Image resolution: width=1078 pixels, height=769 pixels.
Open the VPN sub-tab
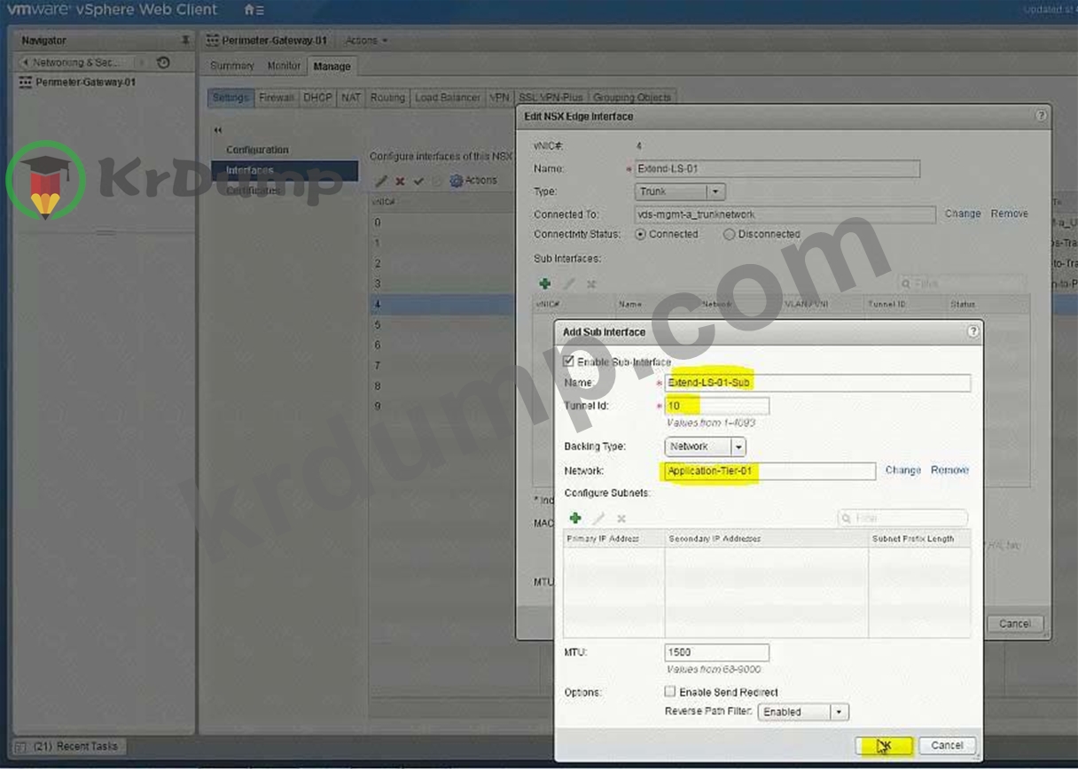click(500, 97)
